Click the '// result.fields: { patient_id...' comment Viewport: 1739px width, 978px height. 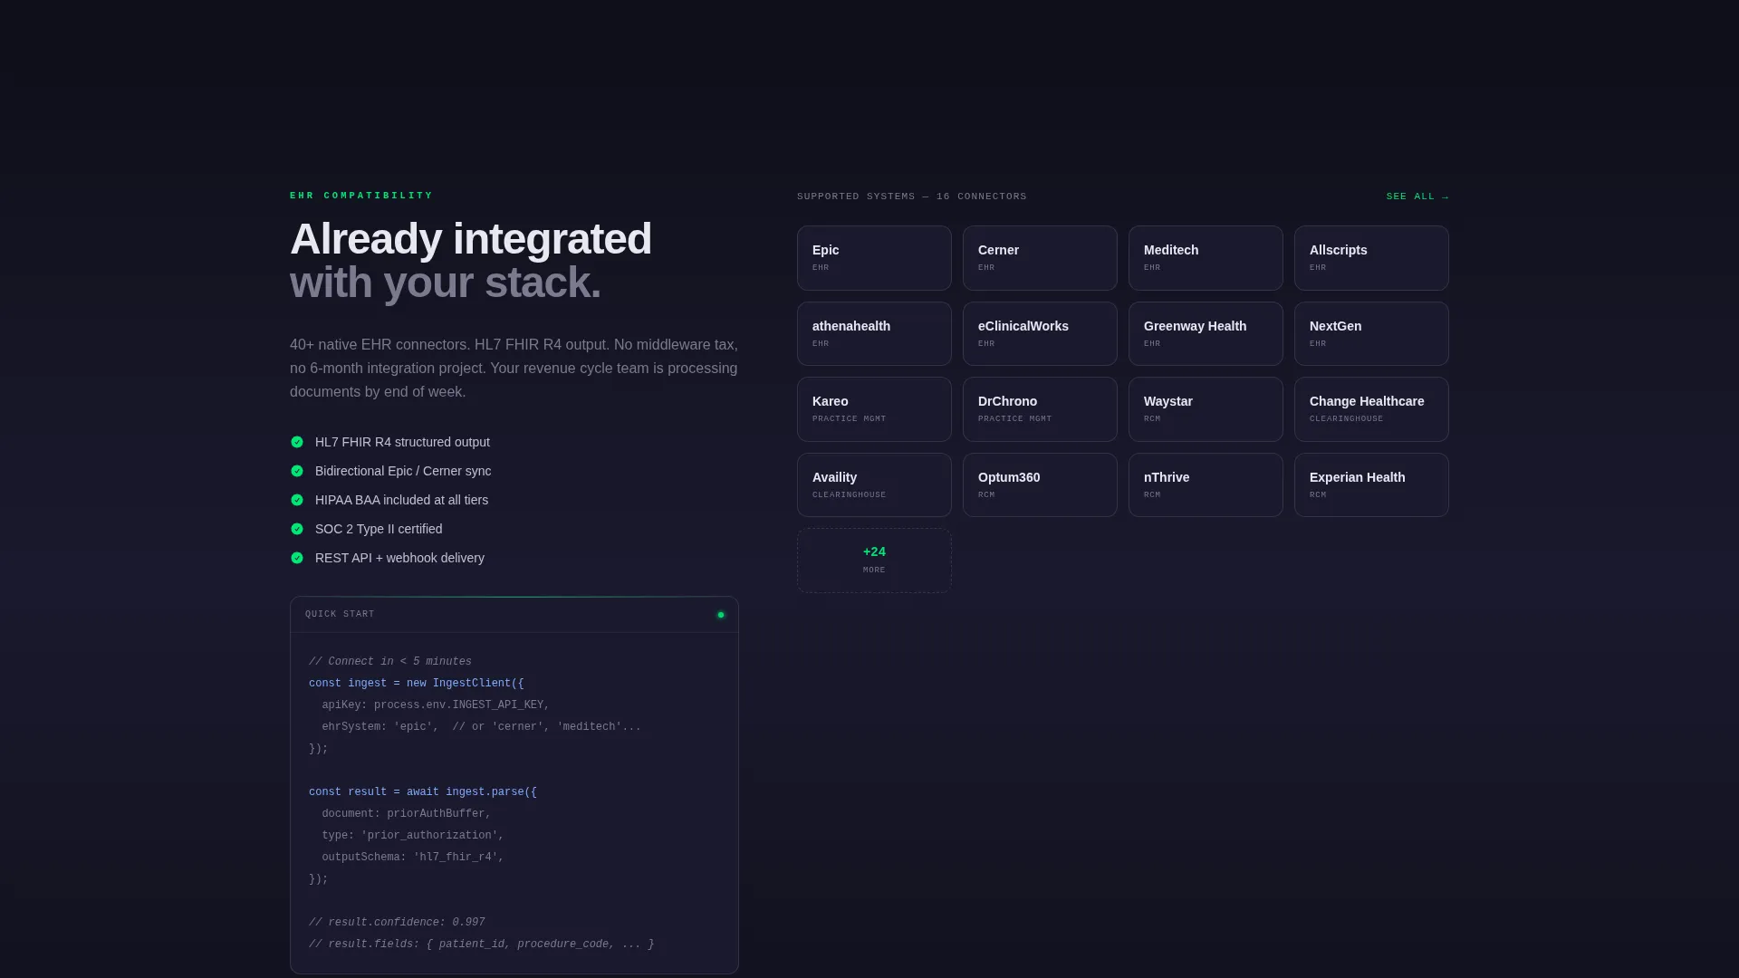481,944
